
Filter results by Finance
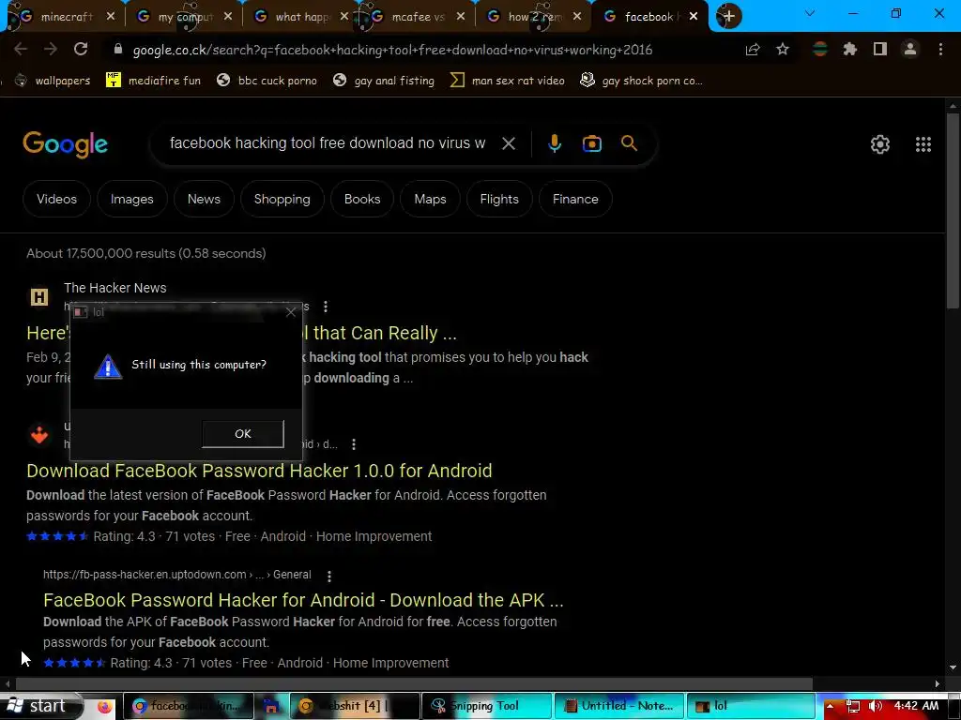[x=575, y=199]
